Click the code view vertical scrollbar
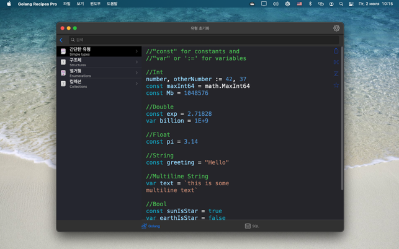 [342, 124]
